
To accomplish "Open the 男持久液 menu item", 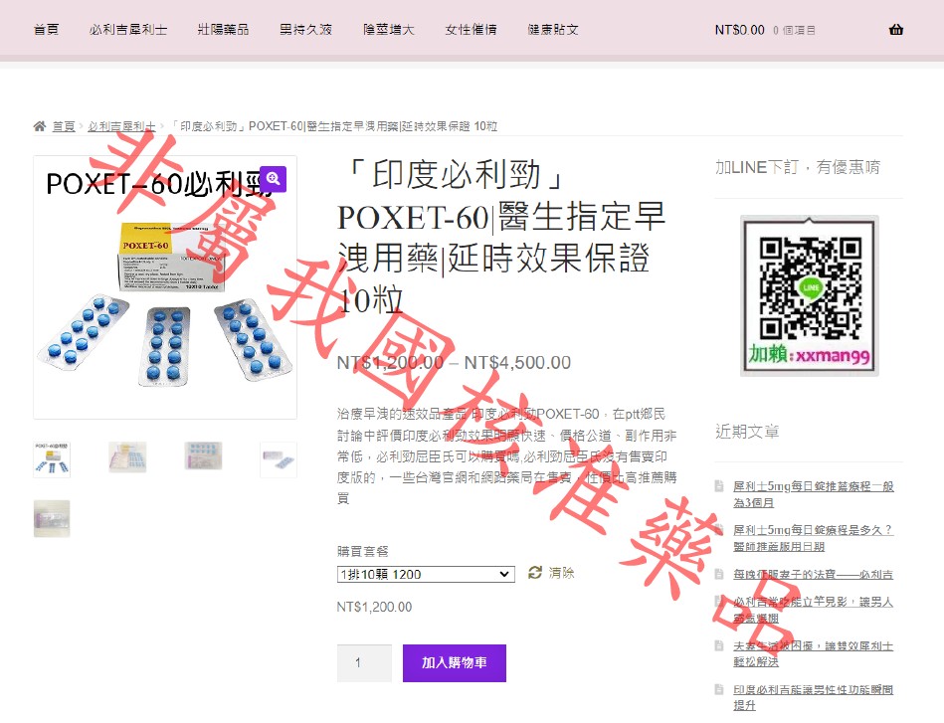I will point(305,30).
